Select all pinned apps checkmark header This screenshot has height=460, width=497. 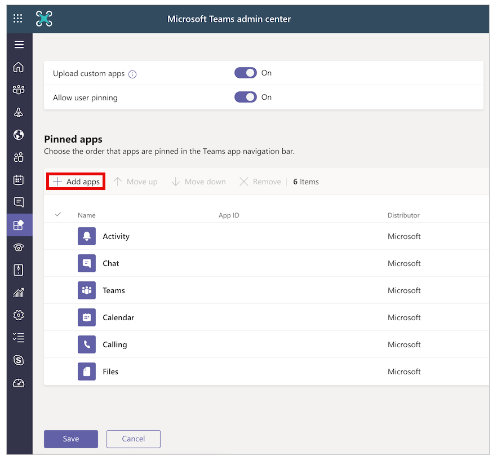58,215
